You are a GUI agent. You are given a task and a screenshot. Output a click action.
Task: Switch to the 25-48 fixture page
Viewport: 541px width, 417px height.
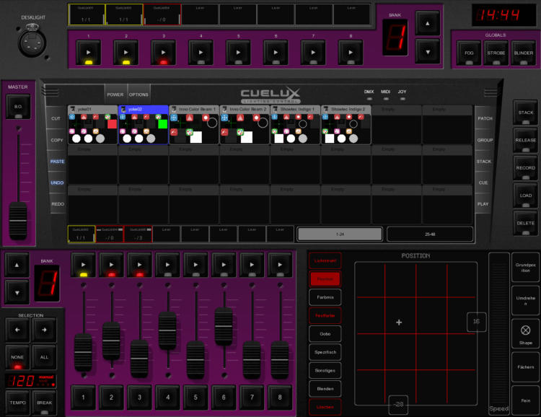click(x=429, y=234)
